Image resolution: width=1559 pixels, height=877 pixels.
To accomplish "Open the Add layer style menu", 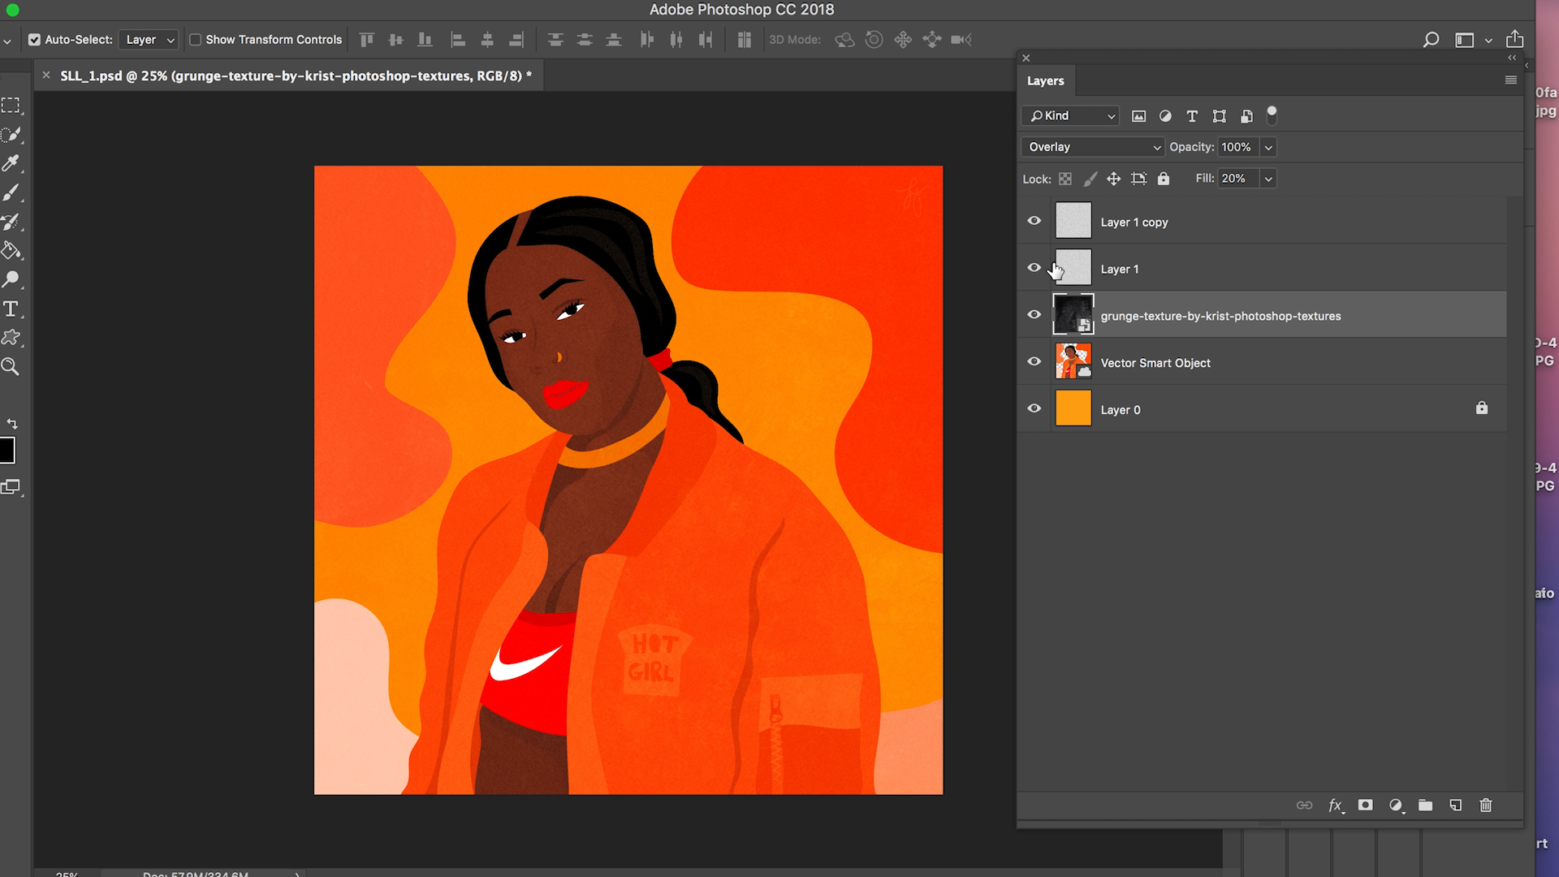I will (x=1336, y=806).
